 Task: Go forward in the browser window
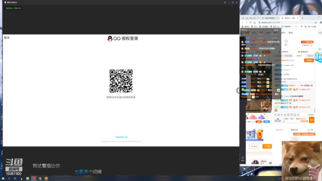[246, 23]
